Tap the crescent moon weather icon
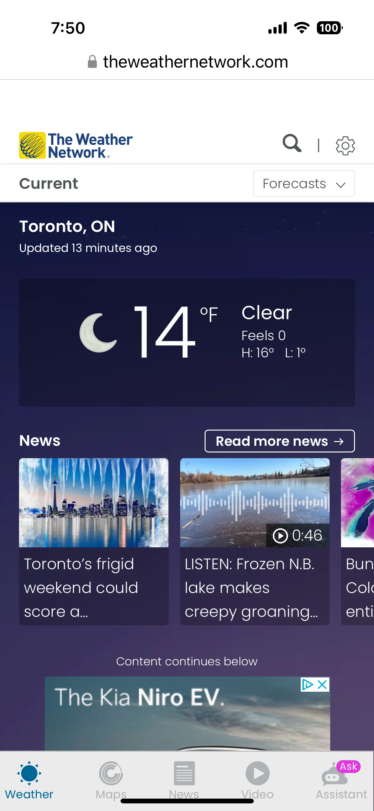The image size is (374, 811). click(x=98, y=333)
